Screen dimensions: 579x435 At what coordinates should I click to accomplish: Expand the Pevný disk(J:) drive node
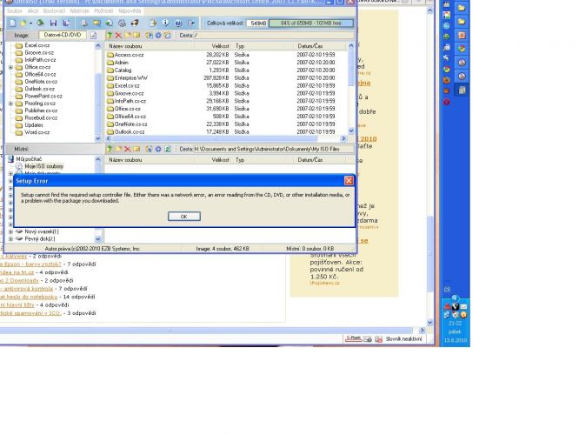click(x=10, y=239)
